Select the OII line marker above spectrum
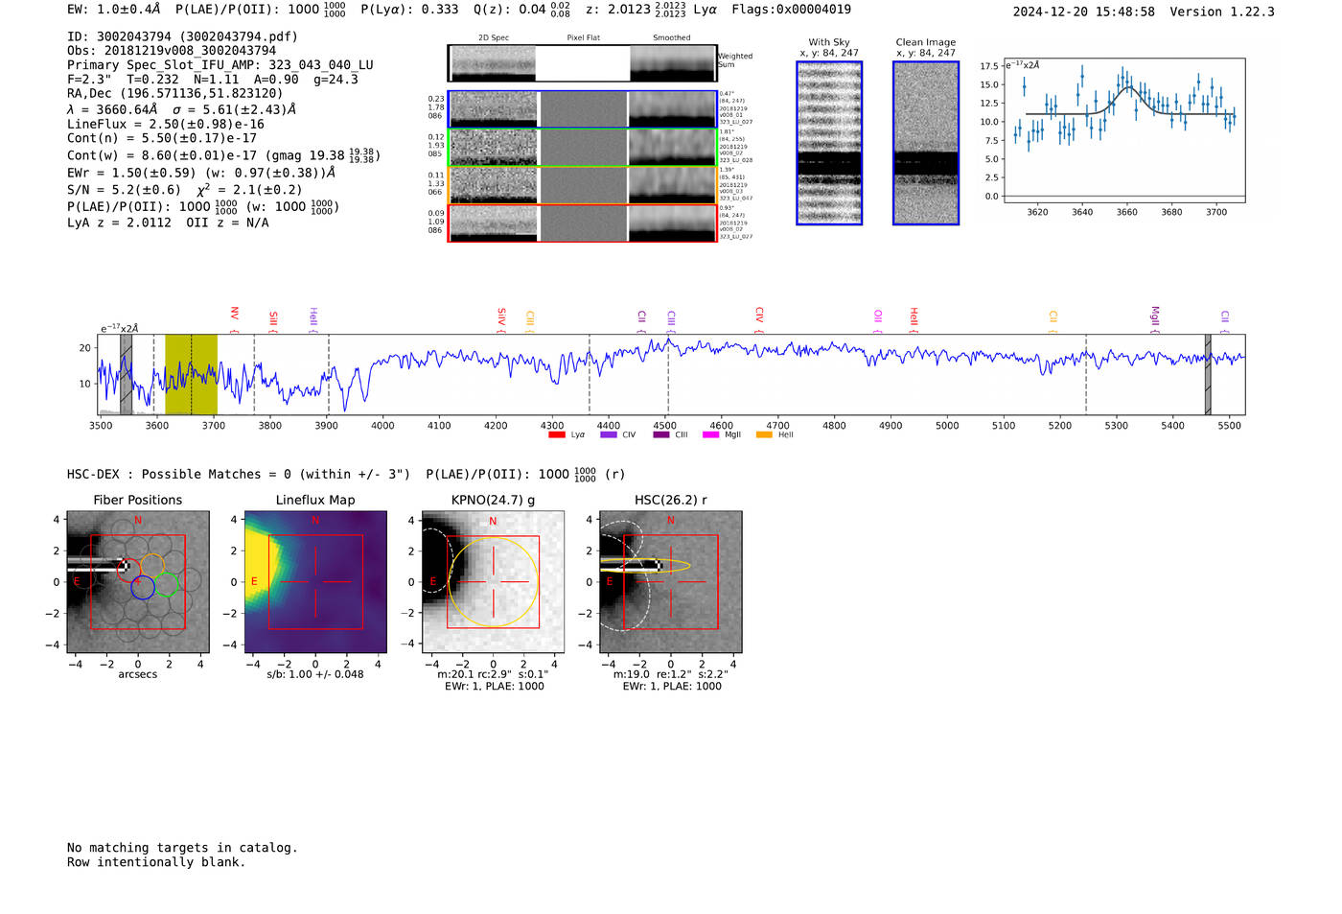 click(x=878, y=321)
